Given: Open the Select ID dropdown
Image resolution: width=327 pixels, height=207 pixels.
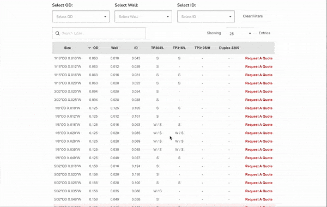Looking at the screenshot, I should (x=206, y=16).
